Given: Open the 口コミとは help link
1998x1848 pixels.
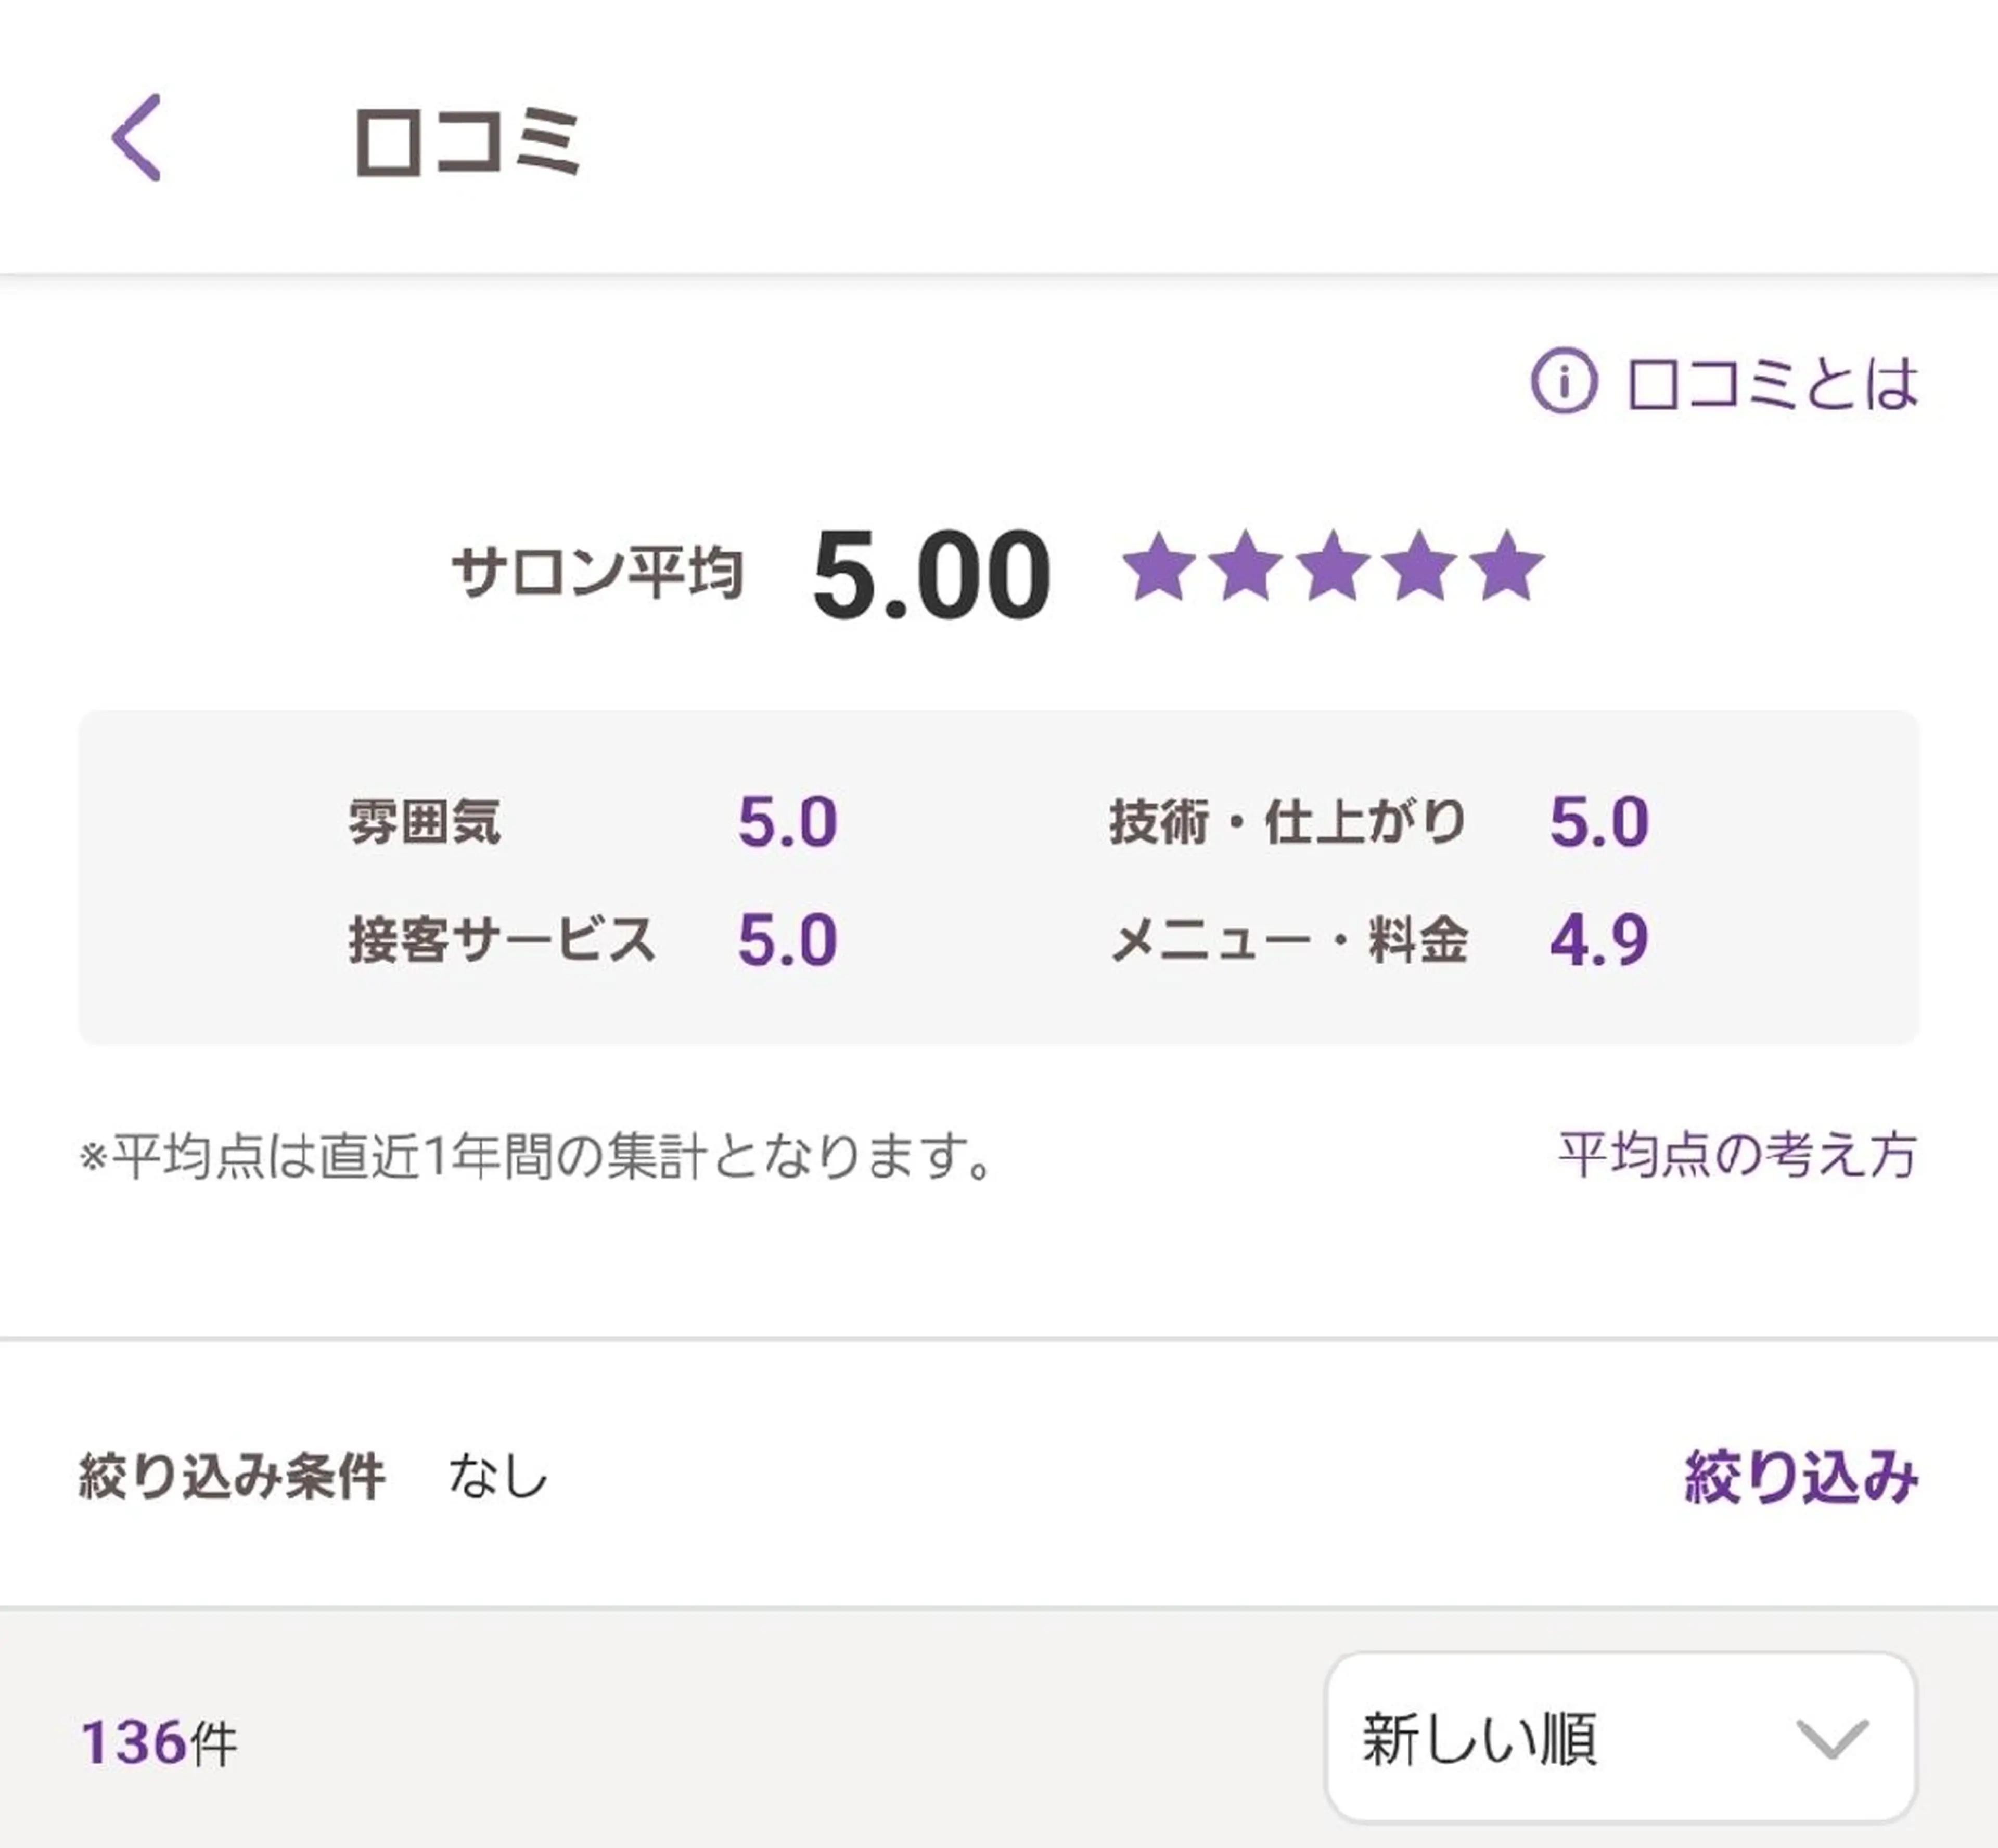Looking at the screenshot, I should point(1772,383).
